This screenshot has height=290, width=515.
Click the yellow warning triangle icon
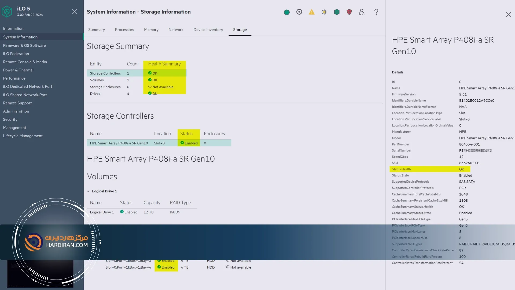[x=311, y=12]
